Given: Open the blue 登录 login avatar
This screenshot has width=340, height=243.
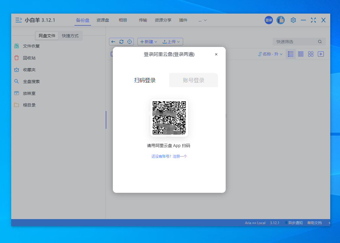Looking at the screenshot, I should [x=269, y=20].
